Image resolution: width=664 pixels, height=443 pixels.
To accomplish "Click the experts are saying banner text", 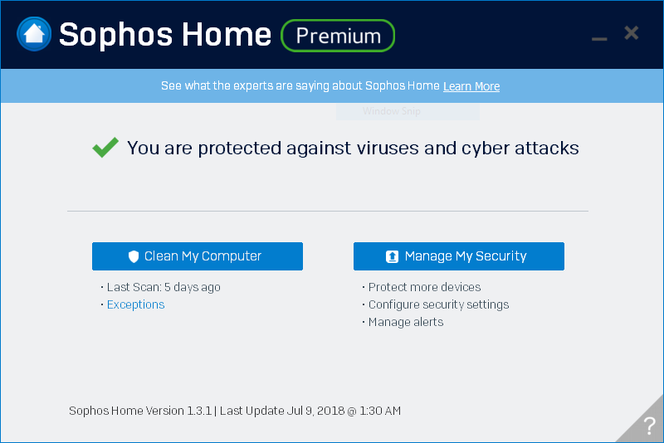I will click(300, 86).
